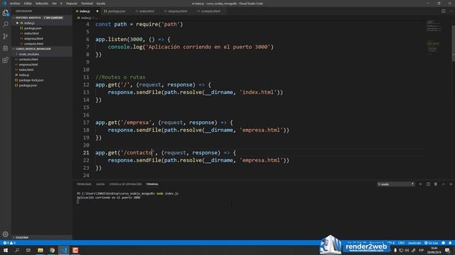Open the Debug view in activity bar

click(x=6, y=48)
